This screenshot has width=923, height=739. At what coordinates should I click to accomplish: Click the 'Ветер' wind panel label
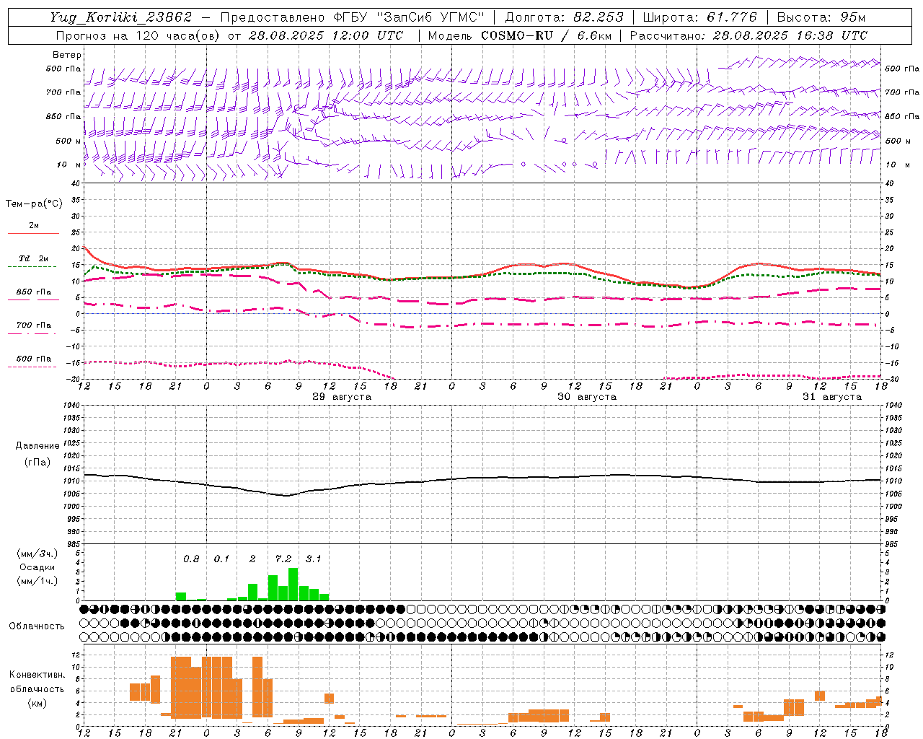click(x=67, y=55)
